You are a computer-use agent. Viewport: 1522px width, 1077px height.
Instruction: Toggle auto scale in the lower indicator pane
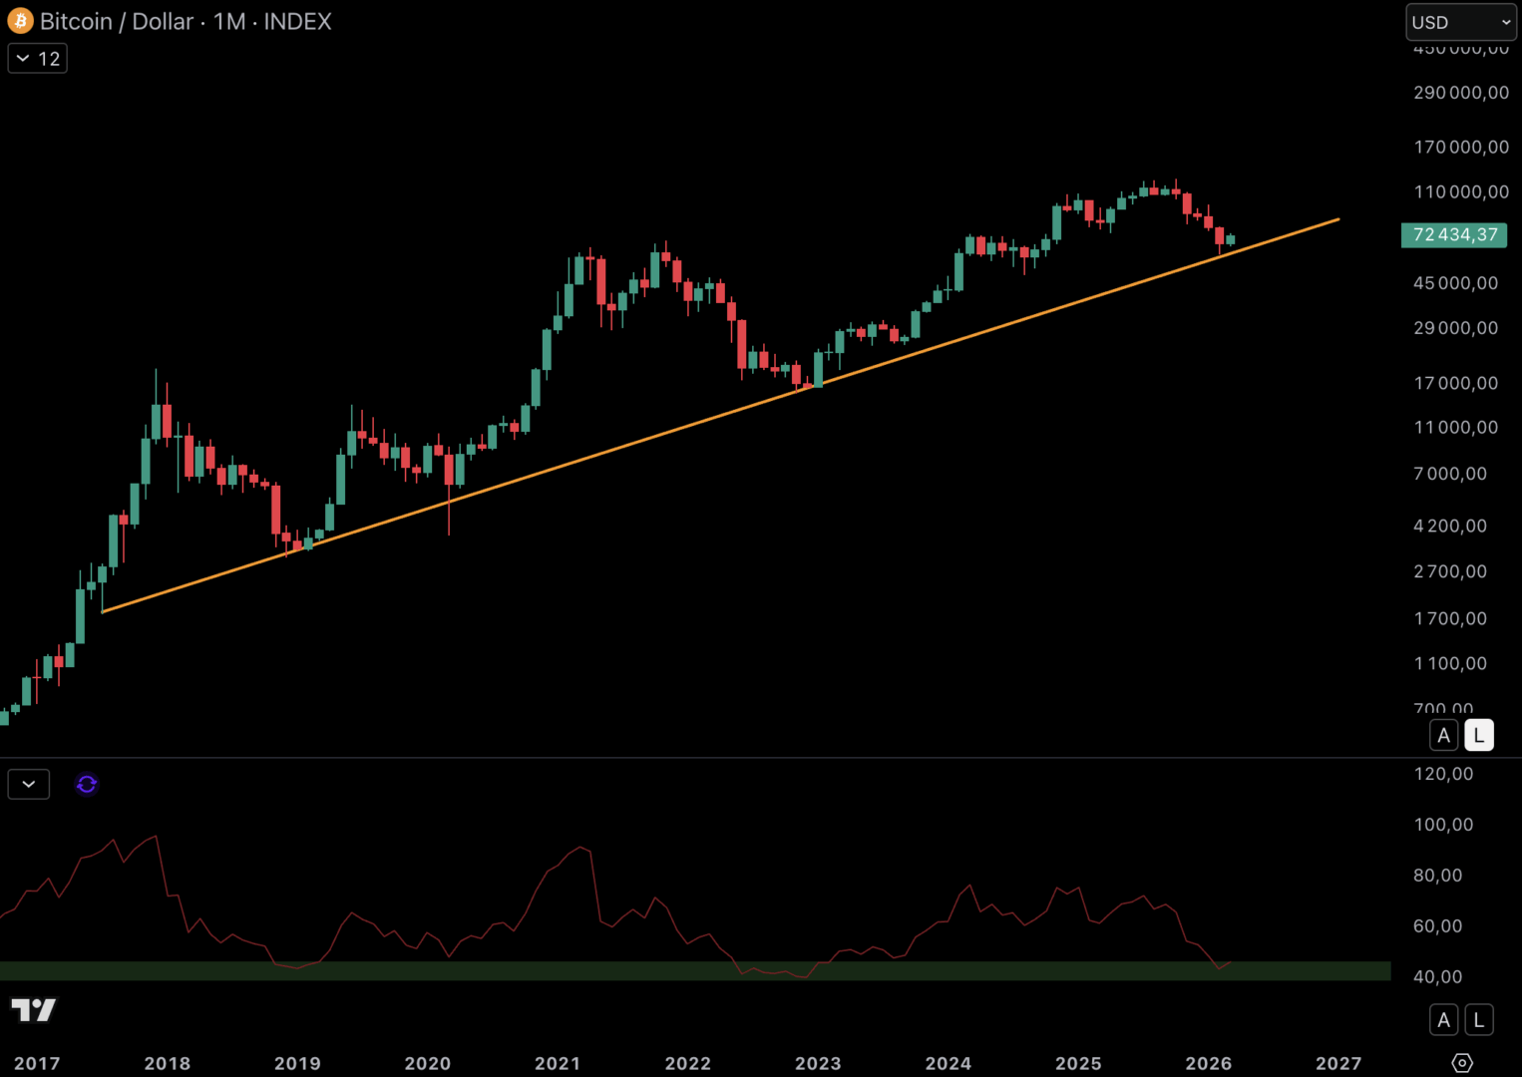tap(1443, 1020)
